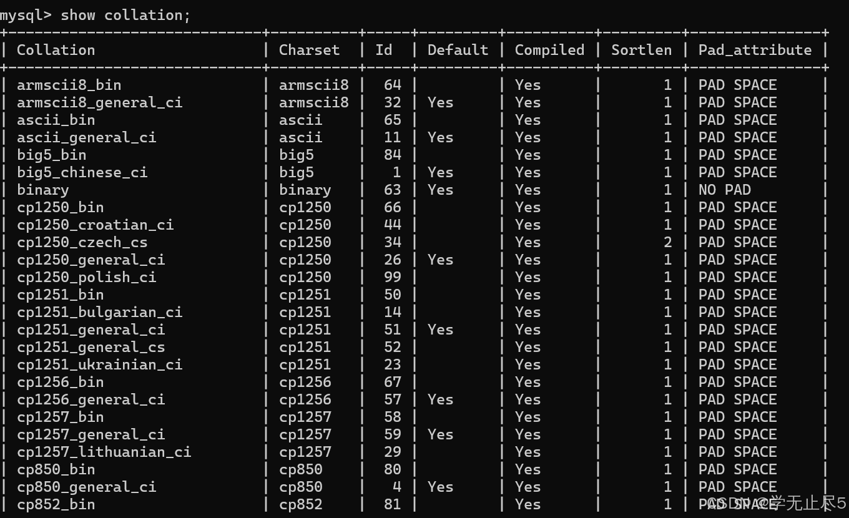The image size is (849, 518).
Task: Click the big5_chinese_ci collation name
Action: 82,172
